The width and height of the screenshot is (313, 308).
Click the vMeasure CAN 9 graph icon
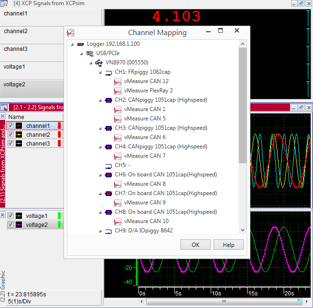[118, 203]
